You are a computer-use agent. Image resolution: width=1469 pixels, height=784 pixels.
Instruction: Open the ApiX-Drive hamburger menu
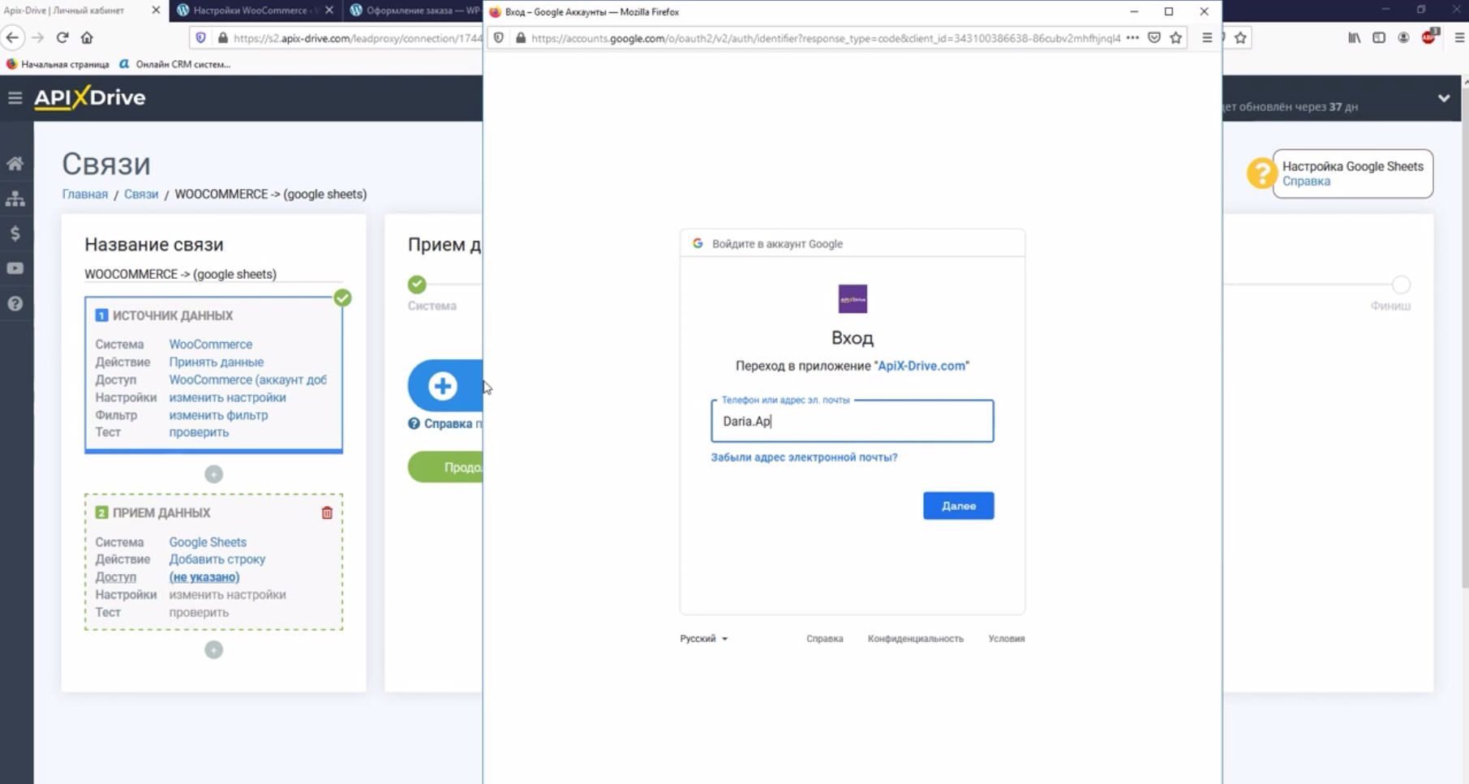[x=15, y=98]
